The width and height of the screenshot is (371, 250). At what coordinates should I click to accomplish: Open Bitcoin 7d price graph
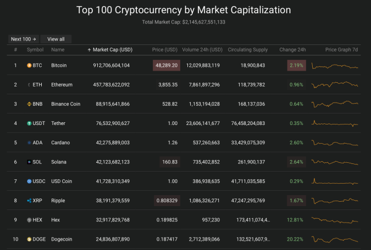pos(335,66)
